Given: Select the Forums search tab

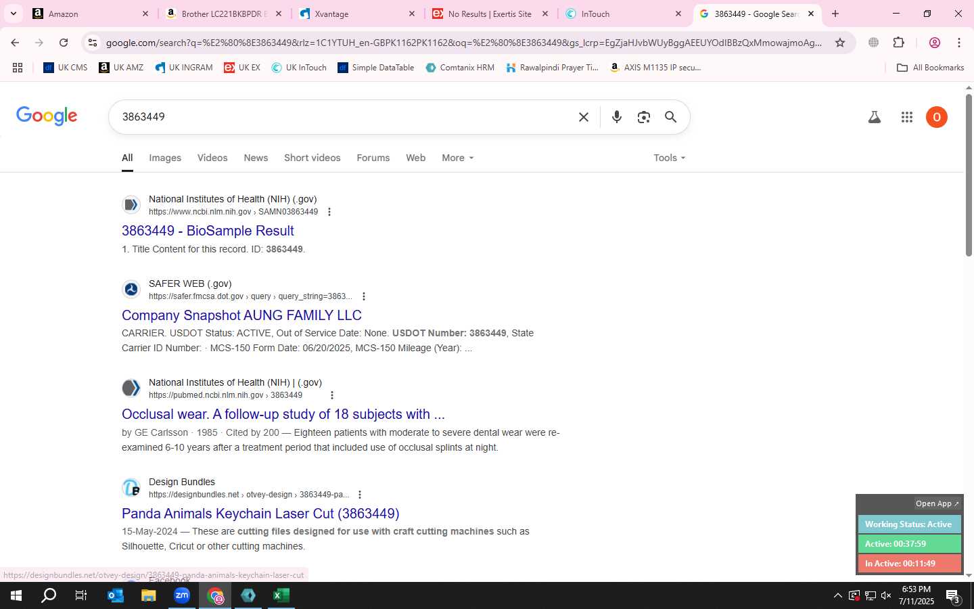Looking at the screenshot, I should pyautogui.click(x=373, y=158).
